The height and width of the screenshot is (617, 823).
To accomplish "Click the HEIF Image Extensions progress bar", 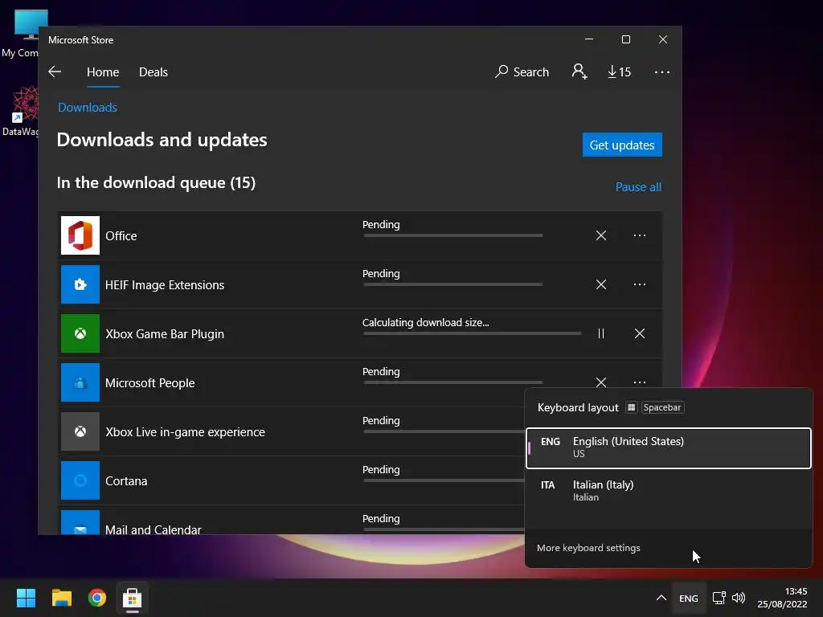I will [x=453, y=284].
